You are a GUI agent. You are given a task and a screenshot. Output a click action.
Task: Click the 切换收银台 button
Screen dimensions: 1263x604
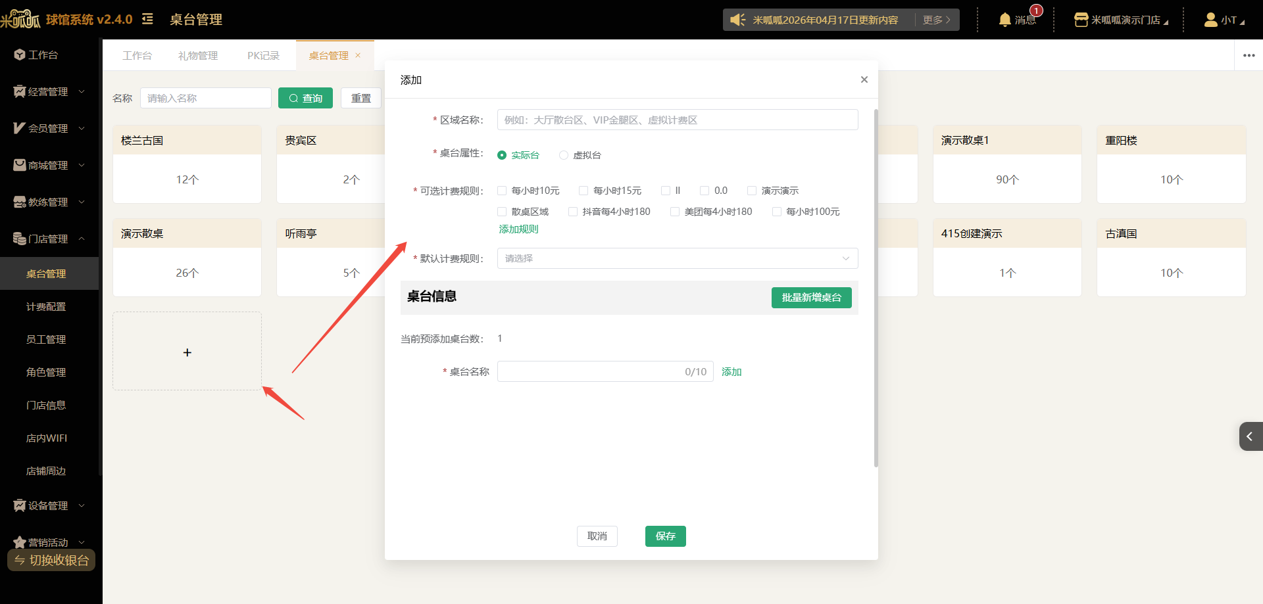click(x=51, y=560)
